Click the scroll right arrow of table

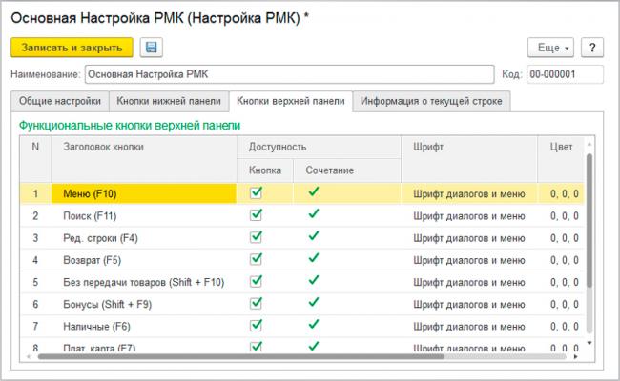576,356
